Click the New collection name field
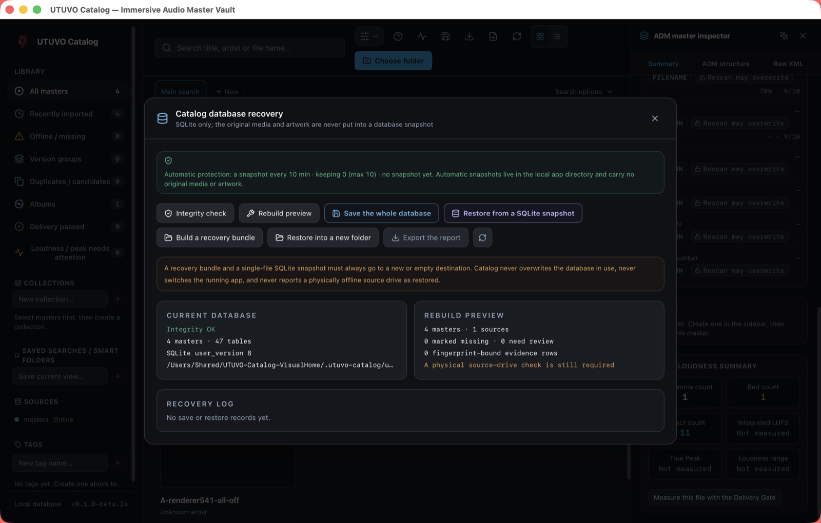The image size is (821, 523). tap(60, 299)
